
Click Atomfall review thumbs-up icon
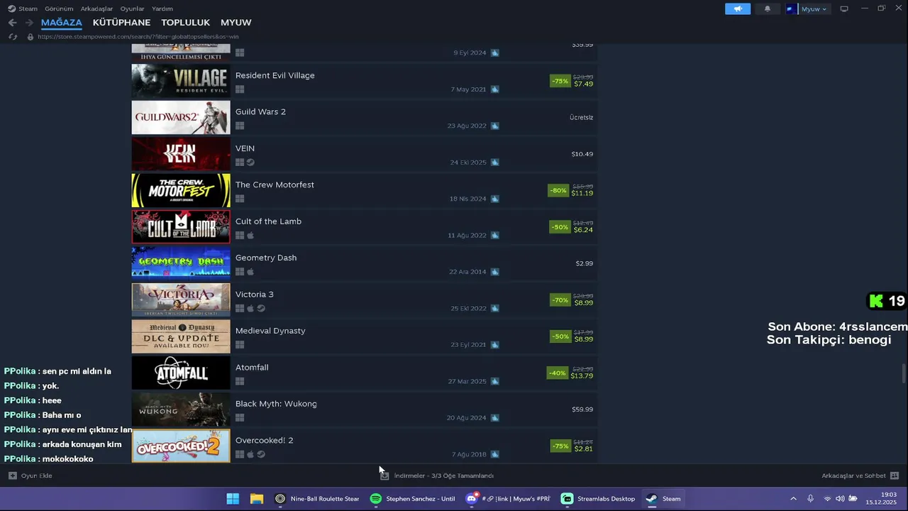(x=494, y=381)
